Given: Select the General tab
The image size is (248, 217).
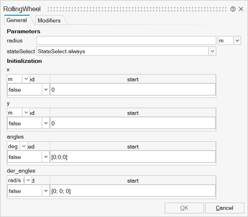Looking at the screenshot, I should pos(17,20).
